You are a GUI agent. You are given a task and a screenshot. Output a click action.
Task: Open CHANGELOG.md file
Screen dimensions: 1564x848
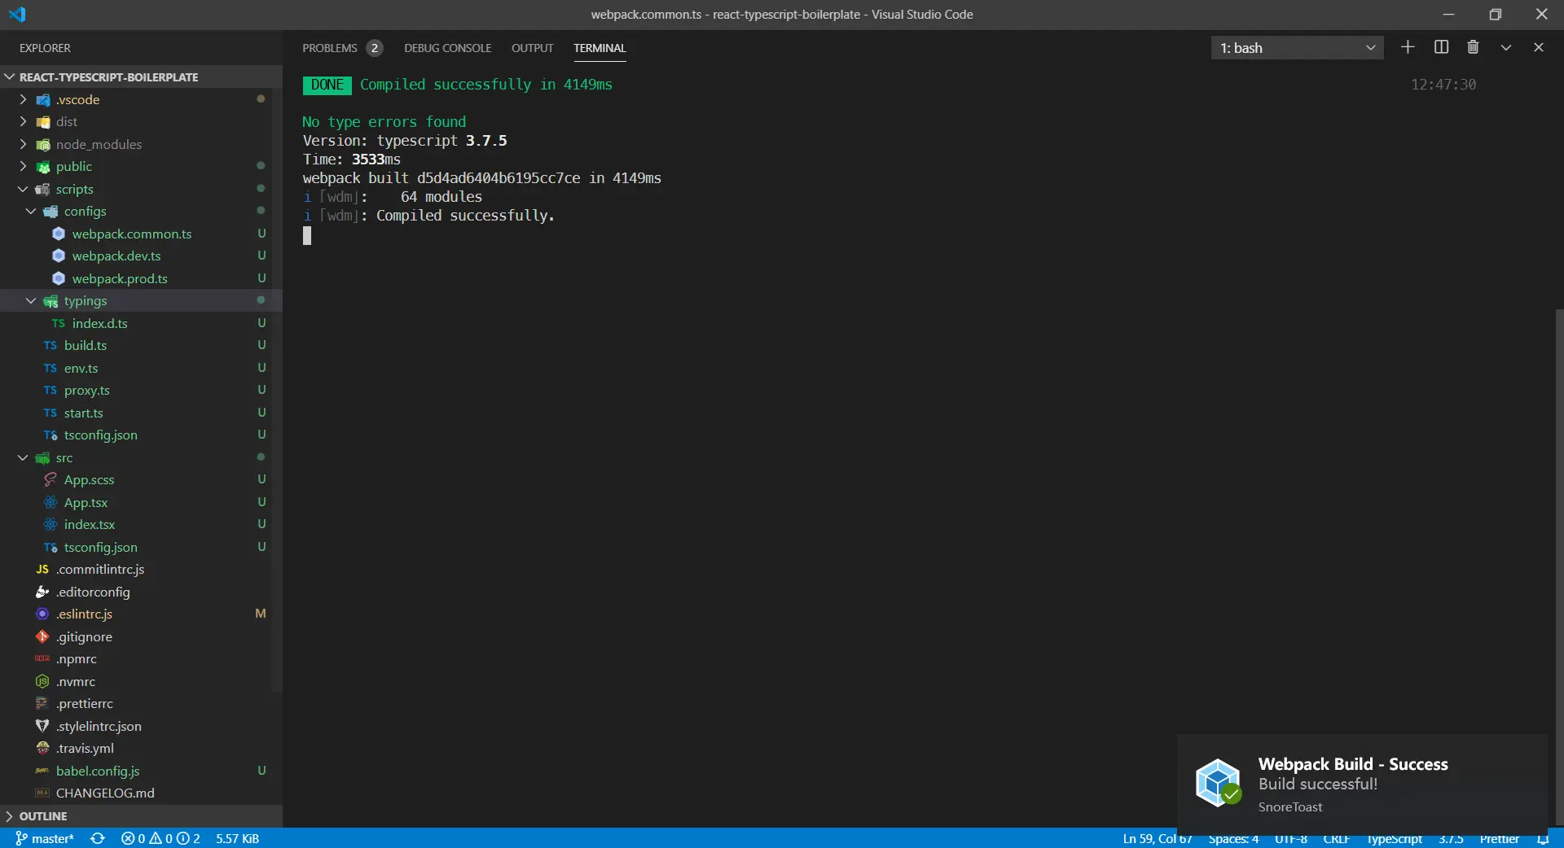141,793
